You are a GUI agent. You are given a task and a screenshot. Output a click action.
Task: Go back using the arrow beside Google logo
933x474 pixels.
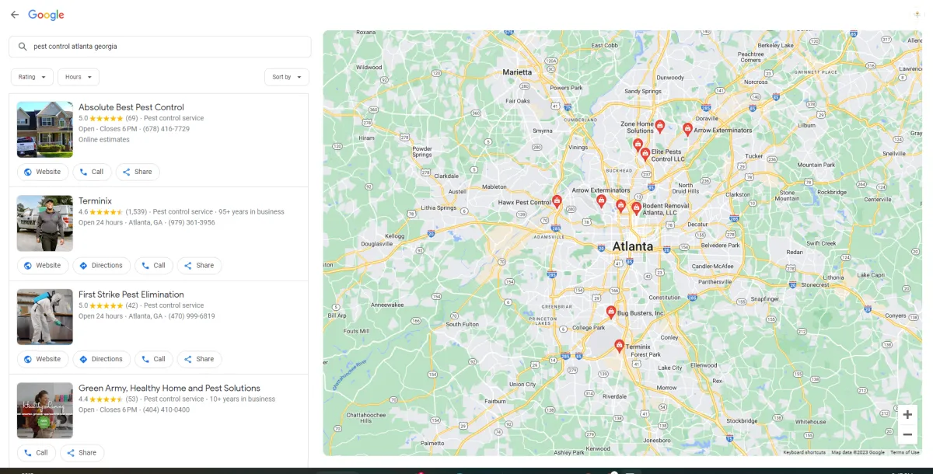(15, 15)
